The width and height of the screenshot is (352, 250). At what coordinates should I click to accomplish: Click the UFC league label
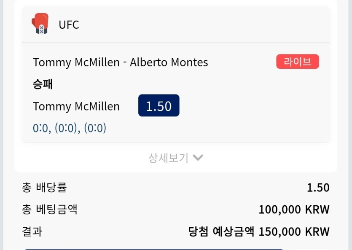pyautogui.click(x=69, y=25)
